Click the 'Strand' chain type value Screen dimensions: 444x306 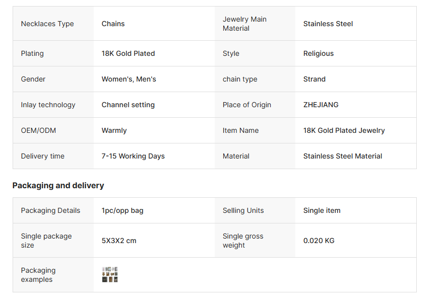(x=314, y=79)
